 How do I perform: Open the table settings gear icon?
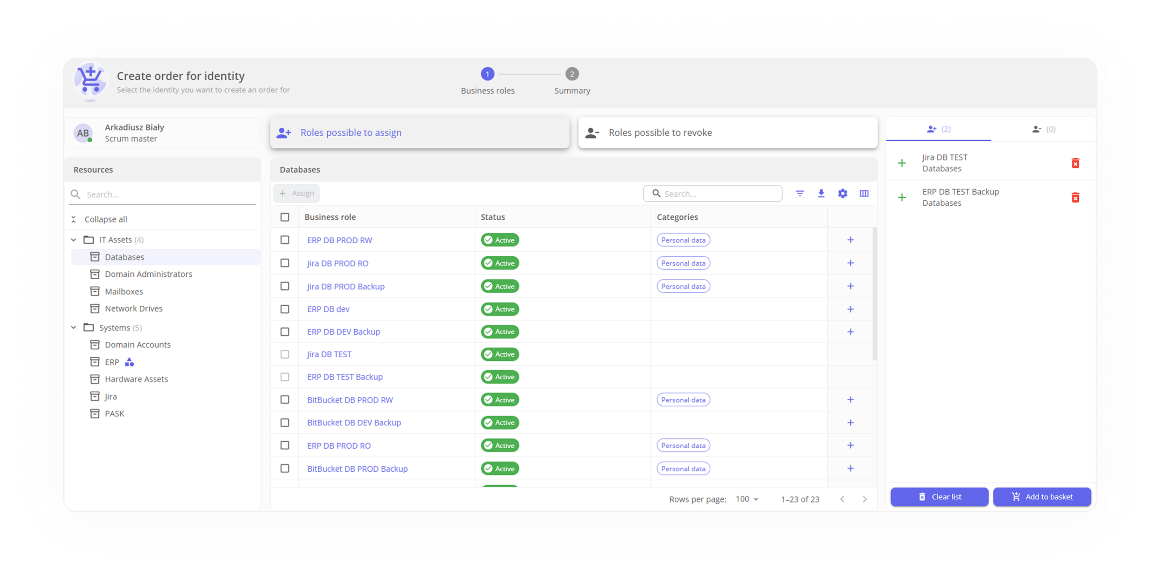point(842,193)
